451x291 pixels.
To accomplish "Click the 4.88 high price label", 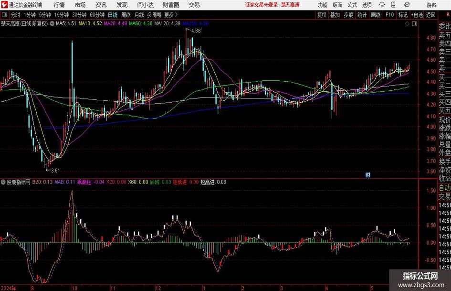I will (x=196, y=31).
